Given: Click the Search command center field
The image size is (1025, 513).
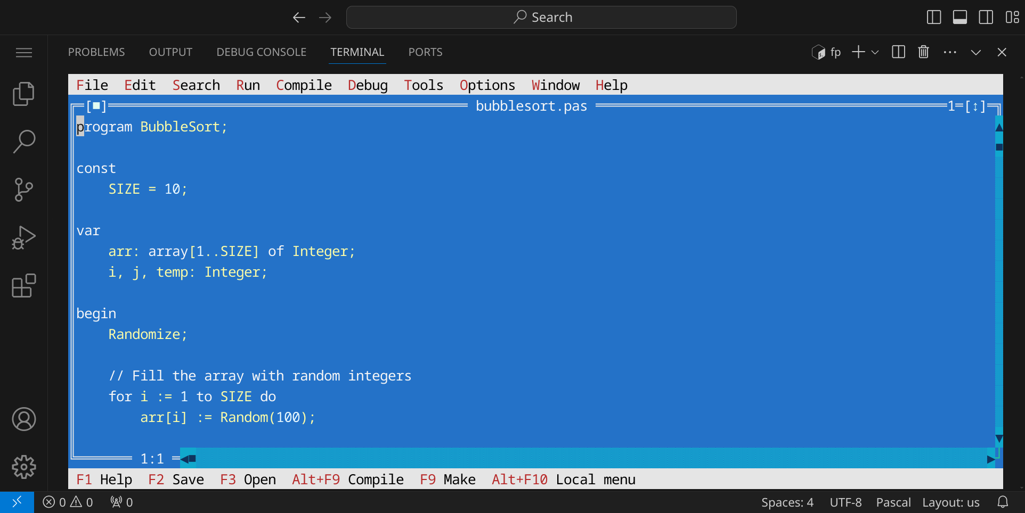Looking at the screenshot, I should (x=541, y=18).
